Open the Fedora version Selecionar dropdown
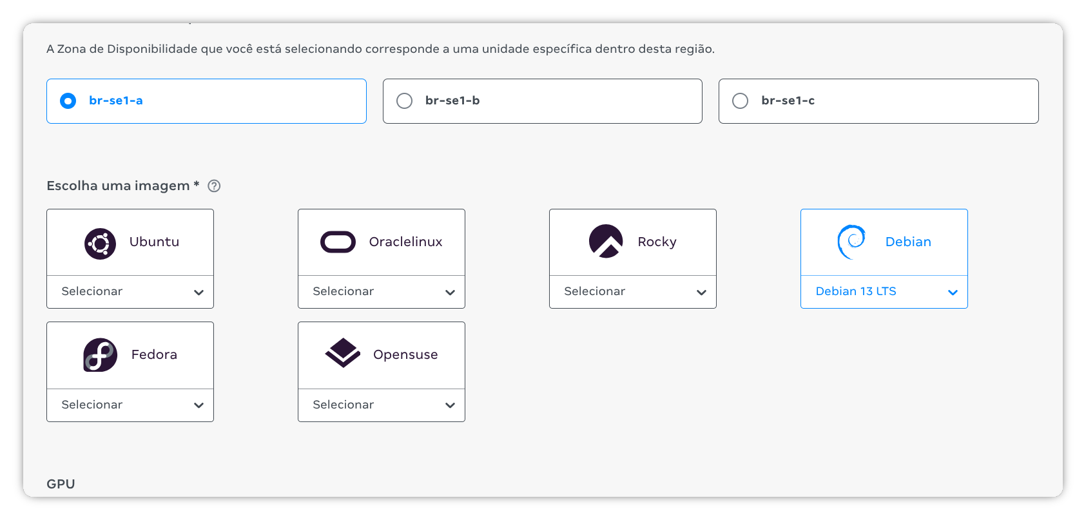This screenshot has height=520, width=1086. point(130,405)
